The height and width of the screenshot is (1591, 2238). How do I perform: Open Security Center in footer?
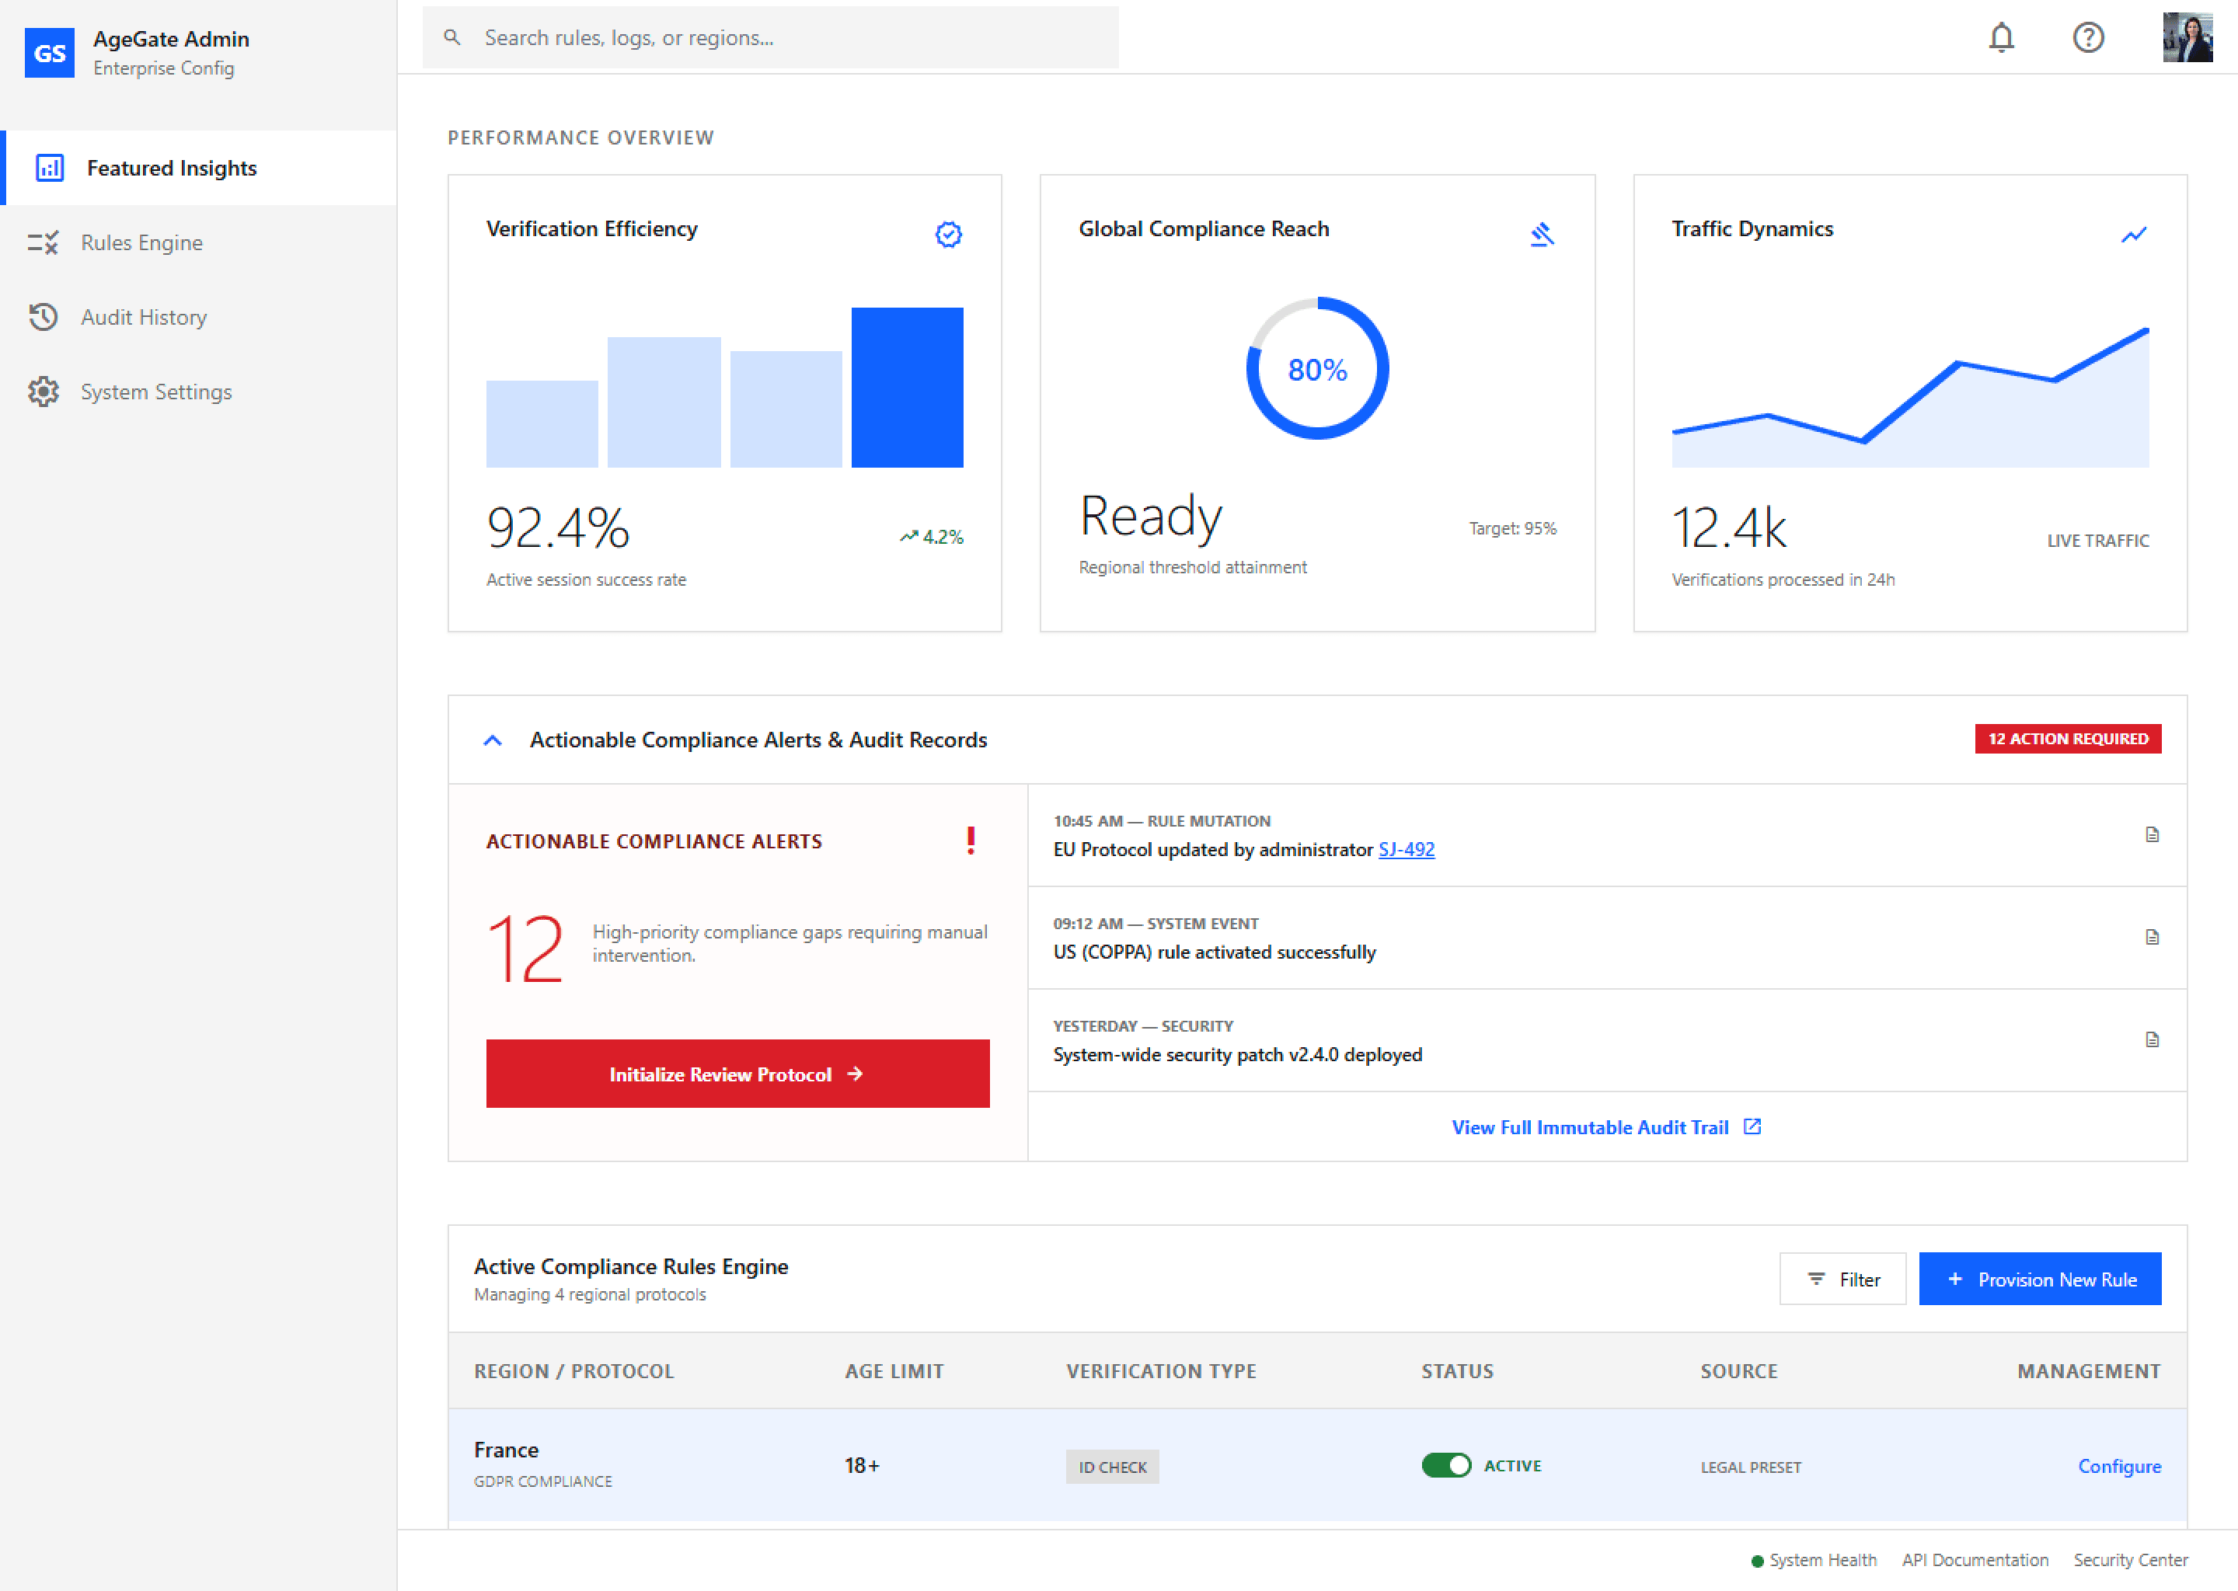tap(2130, 1560)
